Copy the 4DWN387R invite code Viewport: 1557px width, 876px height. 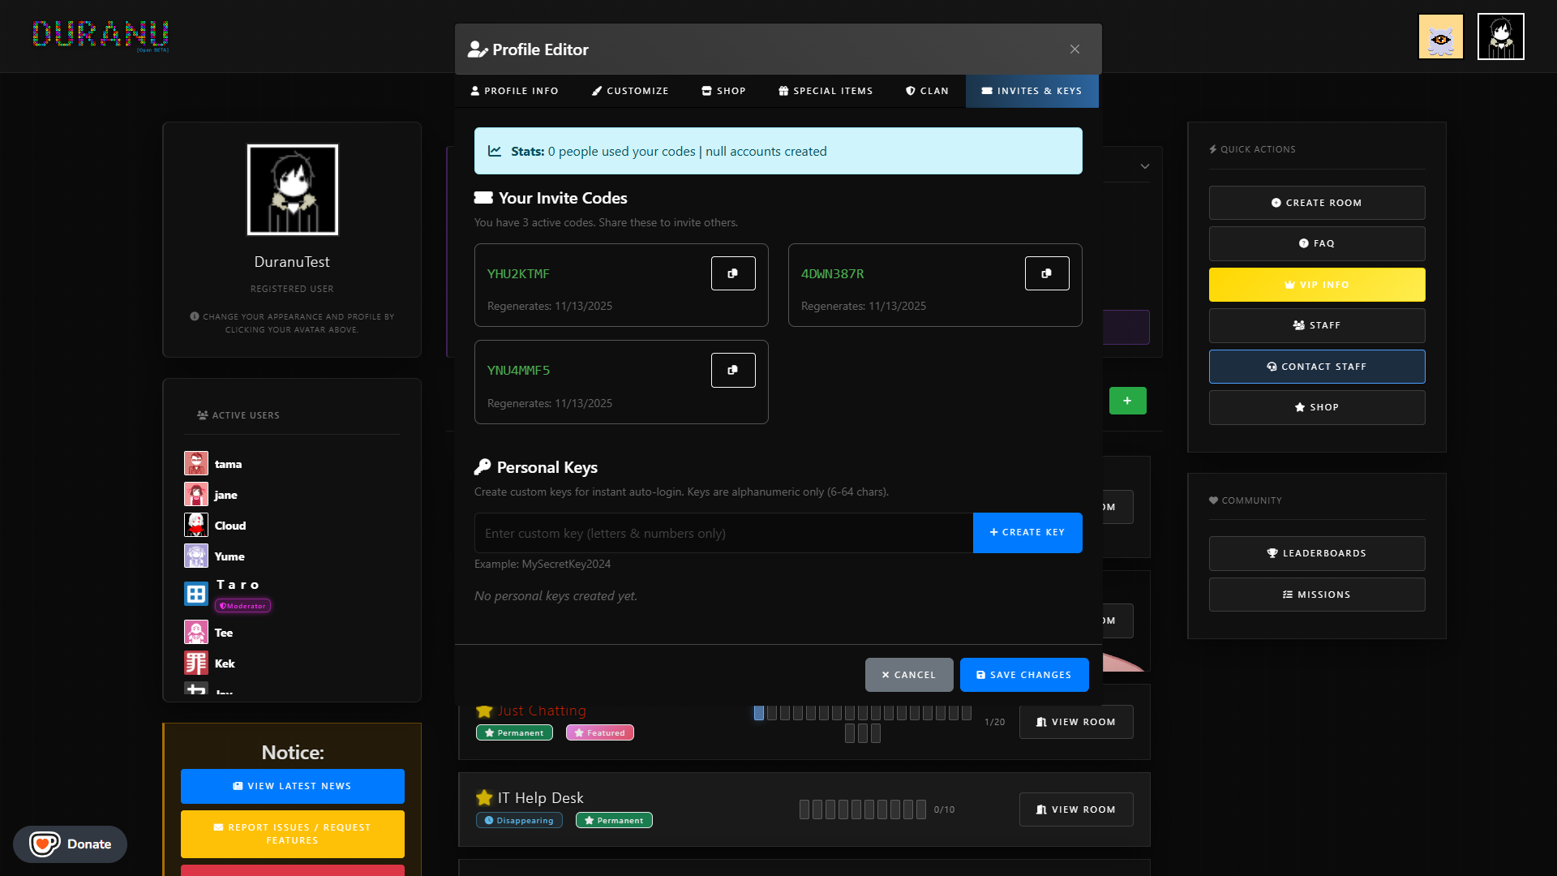1047,273
